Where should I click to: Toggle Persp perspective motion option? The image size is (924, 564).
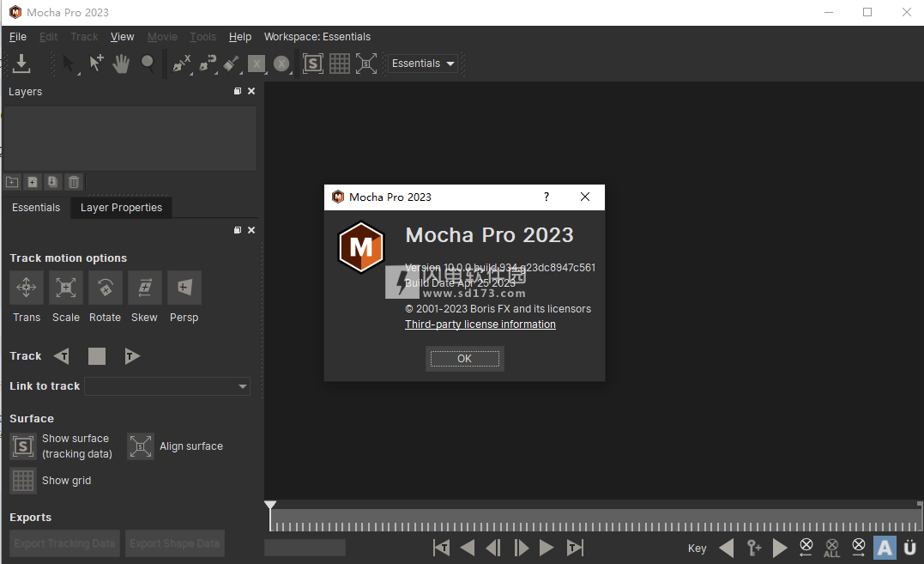click(184, 288)
